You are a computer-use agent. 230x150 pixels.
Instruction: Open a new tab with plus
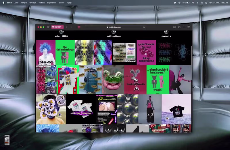[x=184, y=27]
